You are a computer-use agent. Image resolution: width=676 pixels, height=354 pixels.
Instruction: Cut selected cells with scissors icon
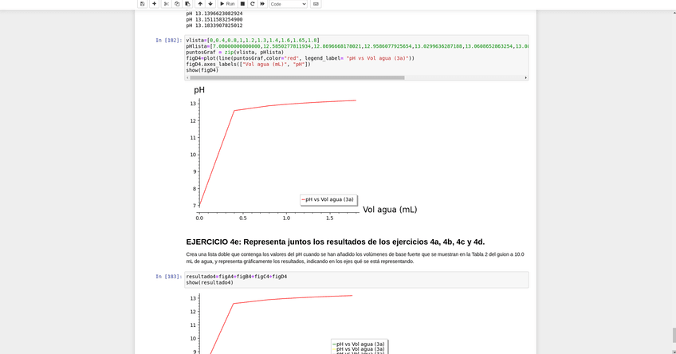pos(166,4)
